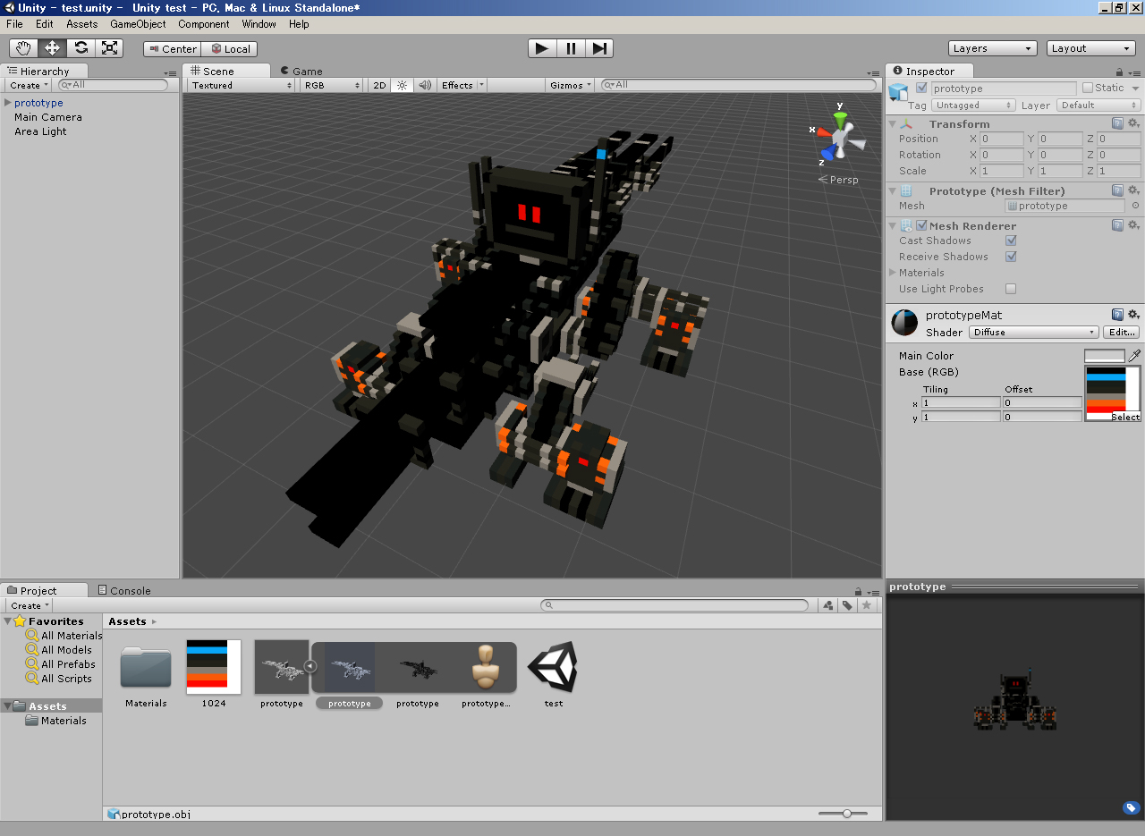Open the prototypeMat material gear menu
This screenshot has width=1145, height=836.
coord(1133,315)
